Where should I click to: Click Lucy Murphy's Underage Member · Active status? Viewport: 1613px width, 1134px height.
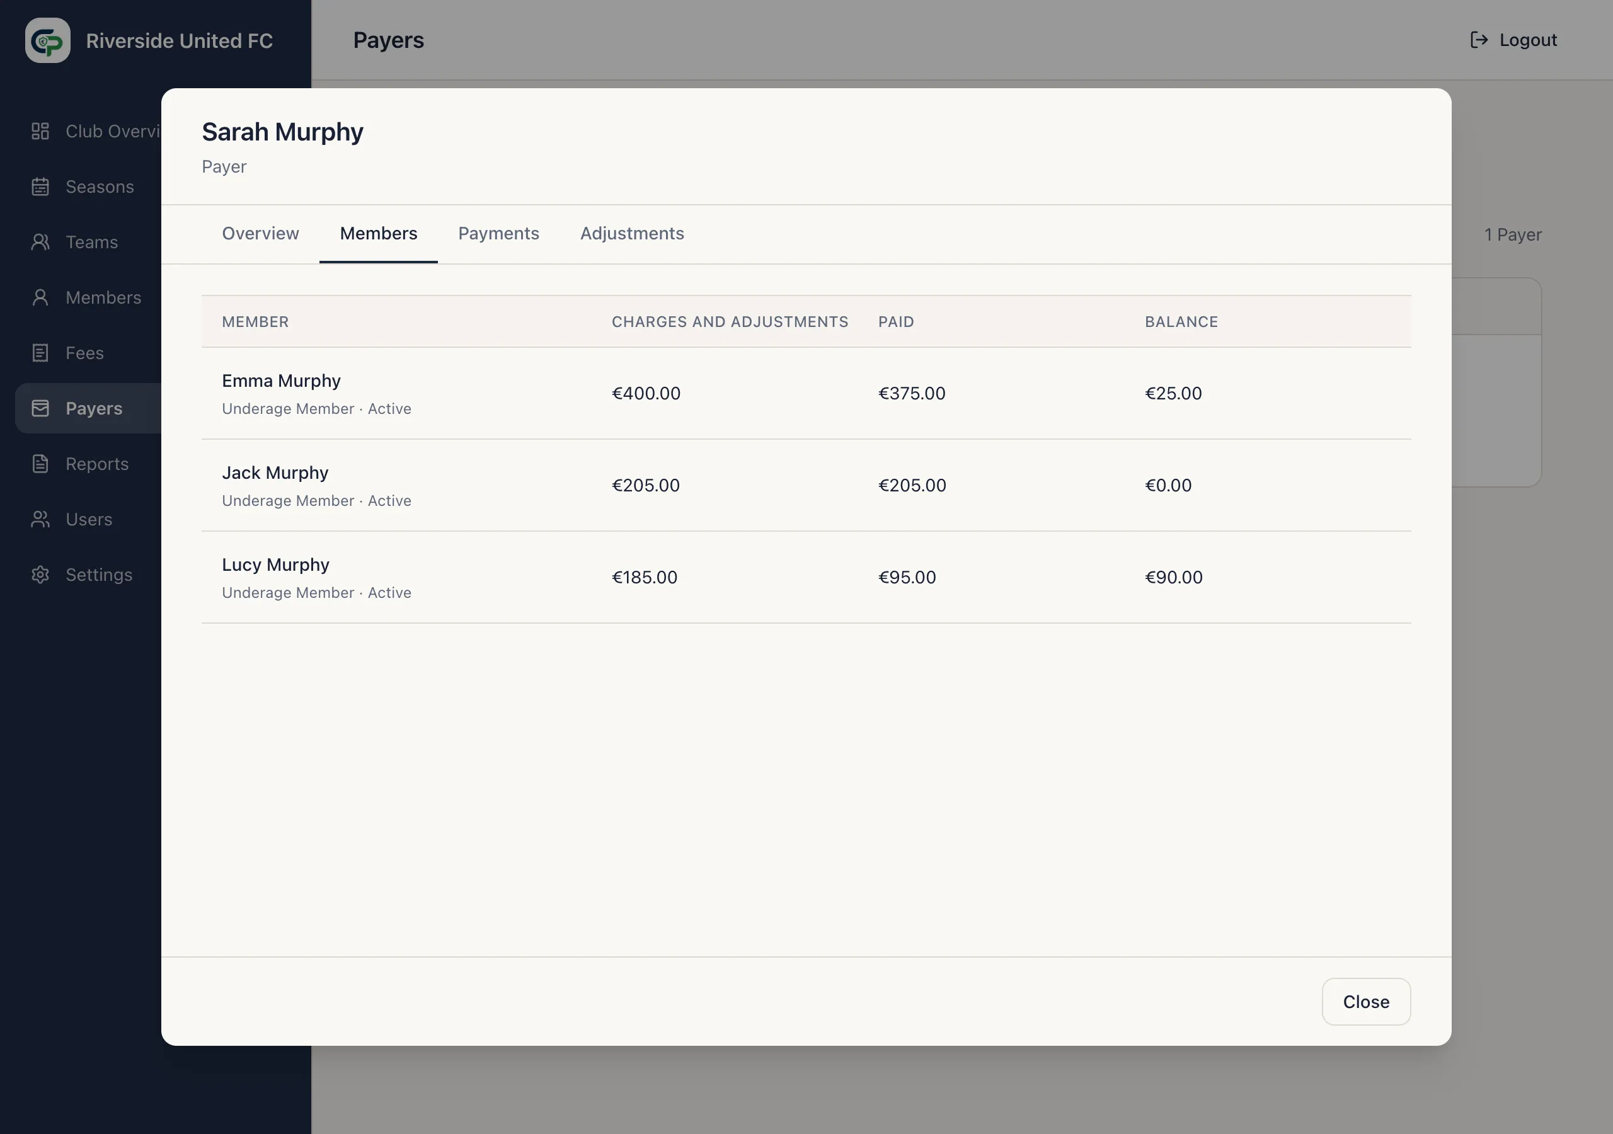(317, 593)
